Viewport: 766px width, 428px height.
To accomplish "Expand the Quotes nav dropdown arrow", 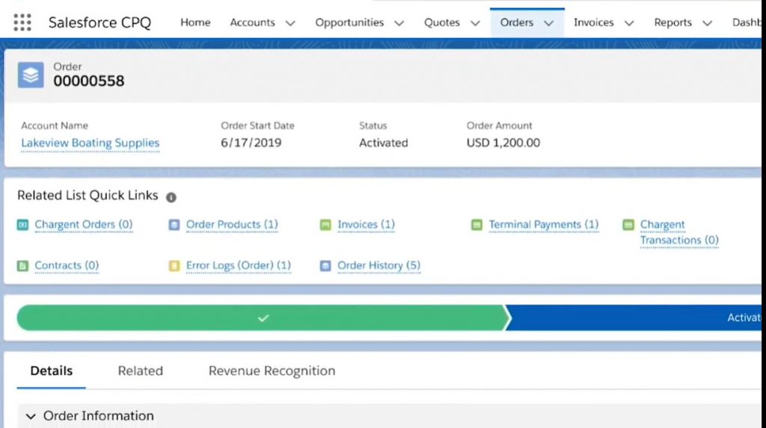I will (475, 23).
